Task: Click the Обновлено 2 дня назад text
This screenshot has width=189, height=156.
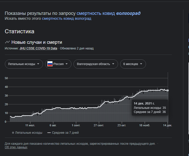Action: (x=77, y=49)
